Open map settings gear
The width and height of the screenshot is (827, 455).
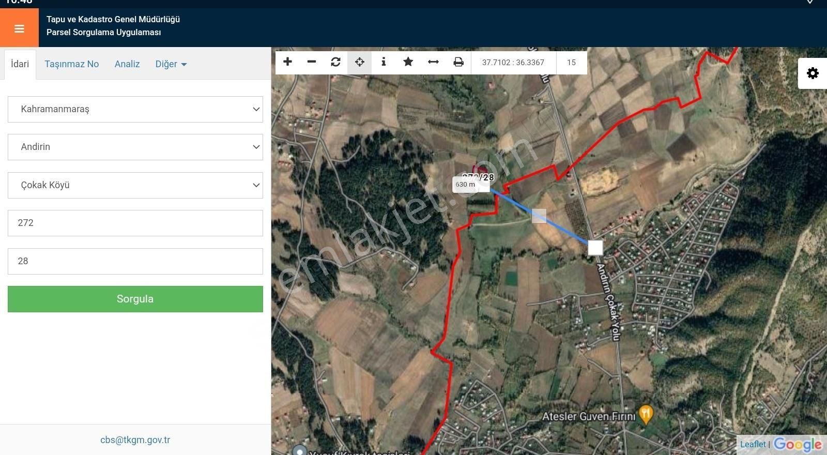[x=813, y=73]
